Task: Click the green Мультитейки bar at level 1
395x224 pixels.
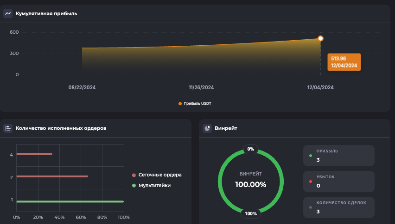Action: pos(70,201)
